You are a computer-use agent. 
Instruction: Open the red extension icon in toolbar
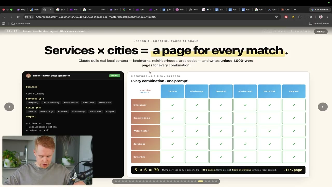click(286, 17)
